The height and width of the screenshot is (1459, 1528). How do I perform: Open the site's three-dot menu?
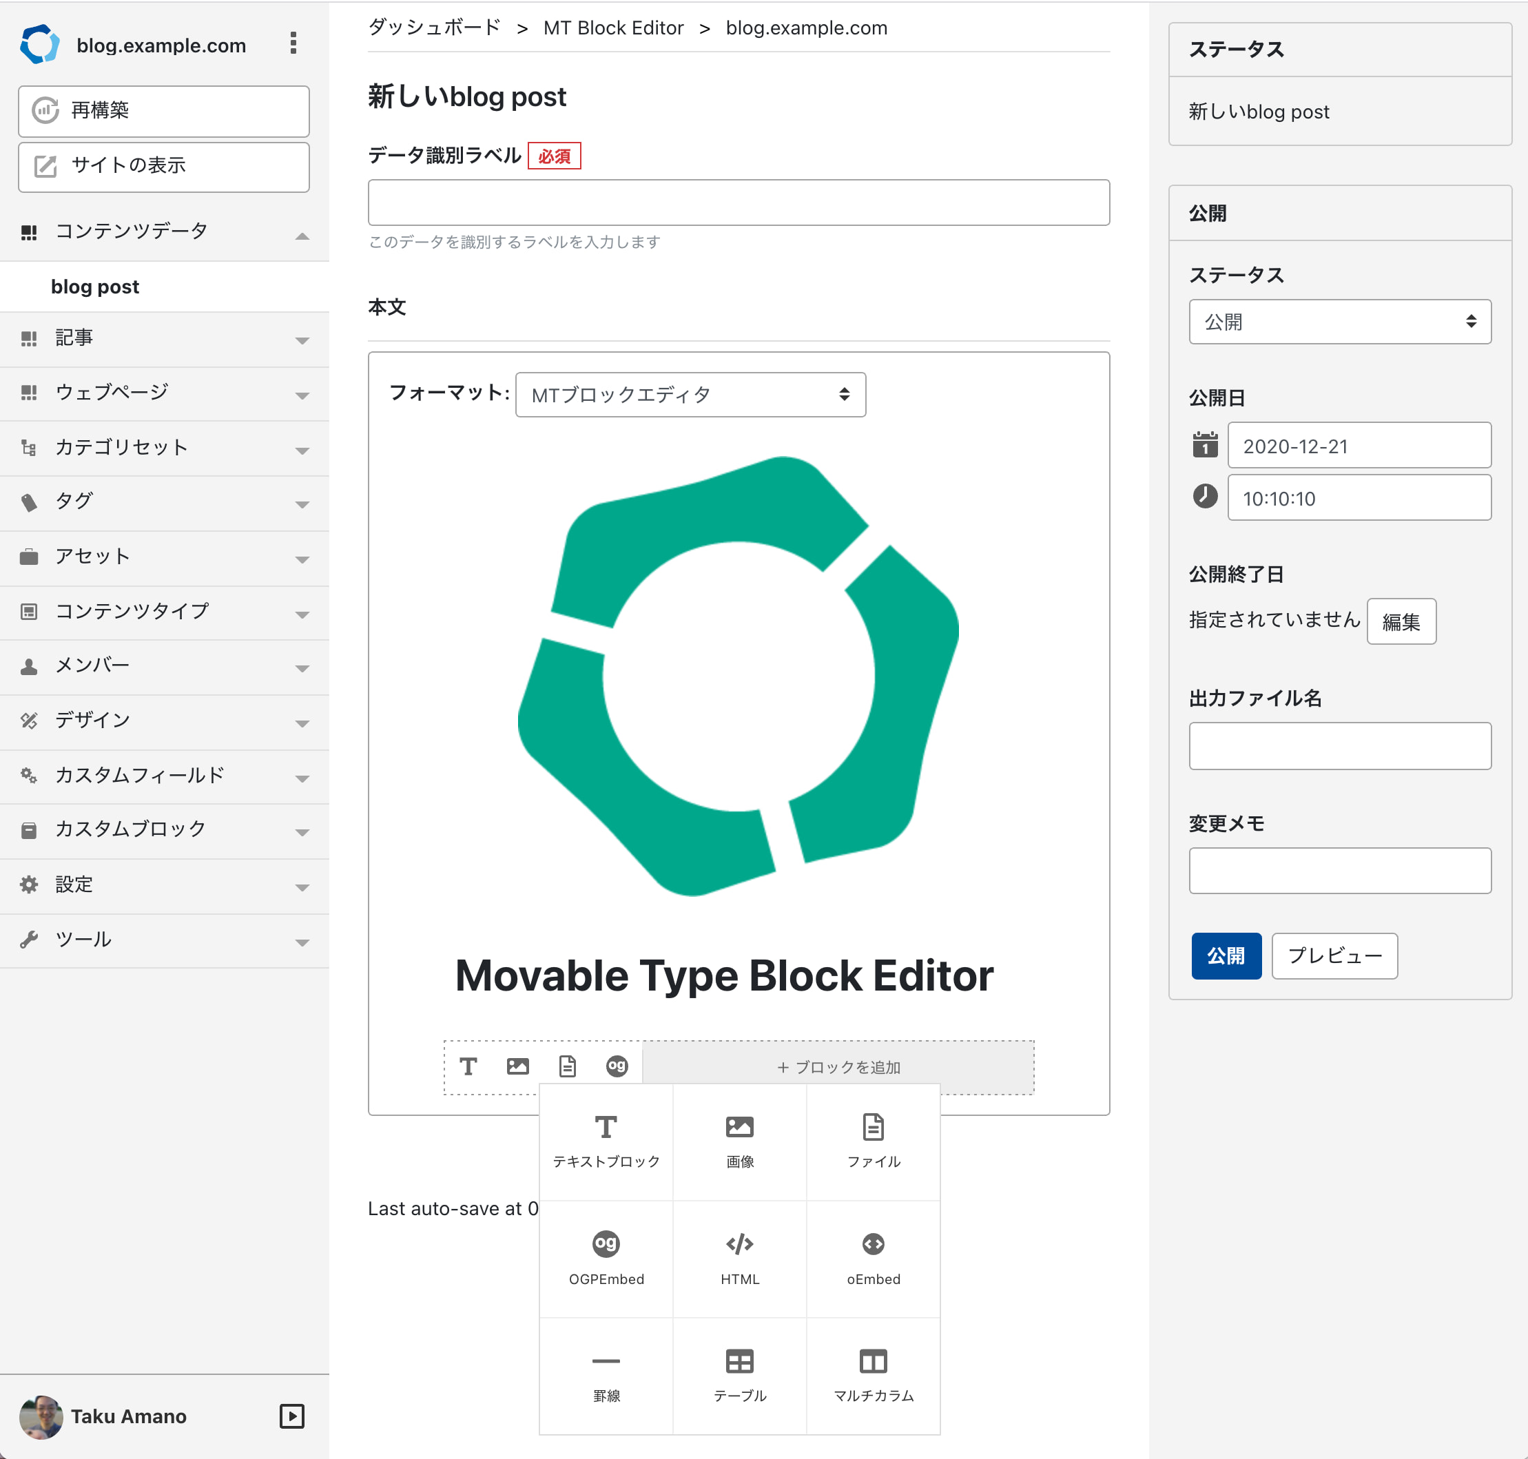tap(293, 43)
